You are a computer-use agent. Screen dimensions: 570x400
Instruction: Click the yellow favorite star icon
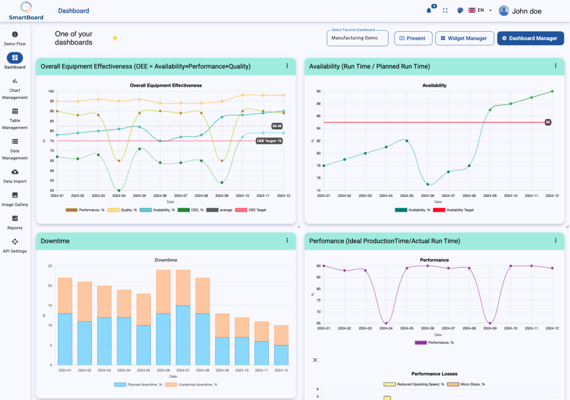pos(115,38)
